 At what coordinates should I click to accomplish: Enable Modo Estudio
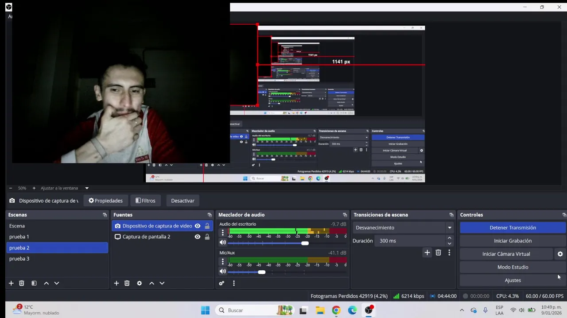pyautogui.click(x=513, y=267)
